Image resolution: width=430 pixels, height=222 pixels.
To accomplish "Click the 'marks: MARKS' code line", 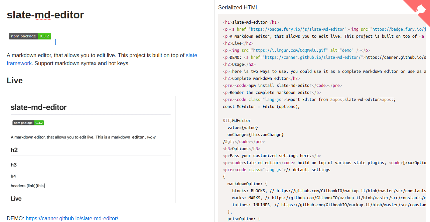I will tap(329, 198).
